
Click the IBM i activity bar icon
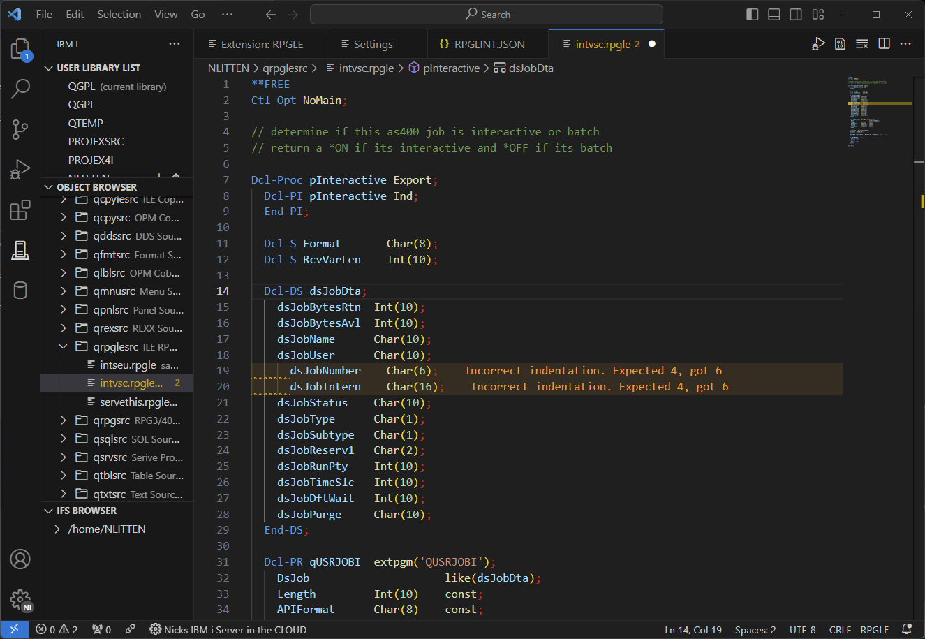20,250
